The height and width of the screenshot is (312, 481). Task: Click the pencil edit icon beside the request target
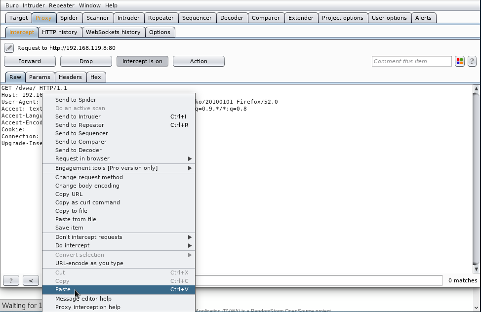click(x=9, y=48)
